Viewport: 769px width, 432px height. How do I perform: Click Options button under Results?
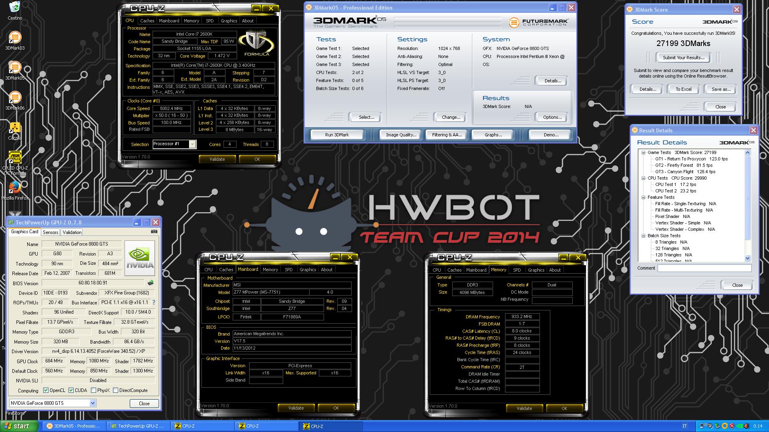tap(552, 117)
